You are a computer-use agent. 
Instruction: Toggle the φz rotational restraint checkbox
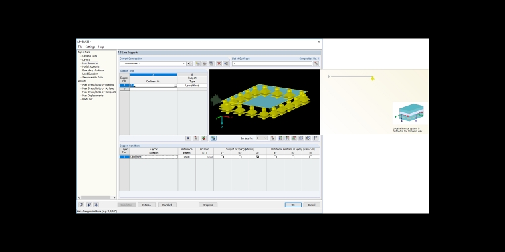pos(311,157)
